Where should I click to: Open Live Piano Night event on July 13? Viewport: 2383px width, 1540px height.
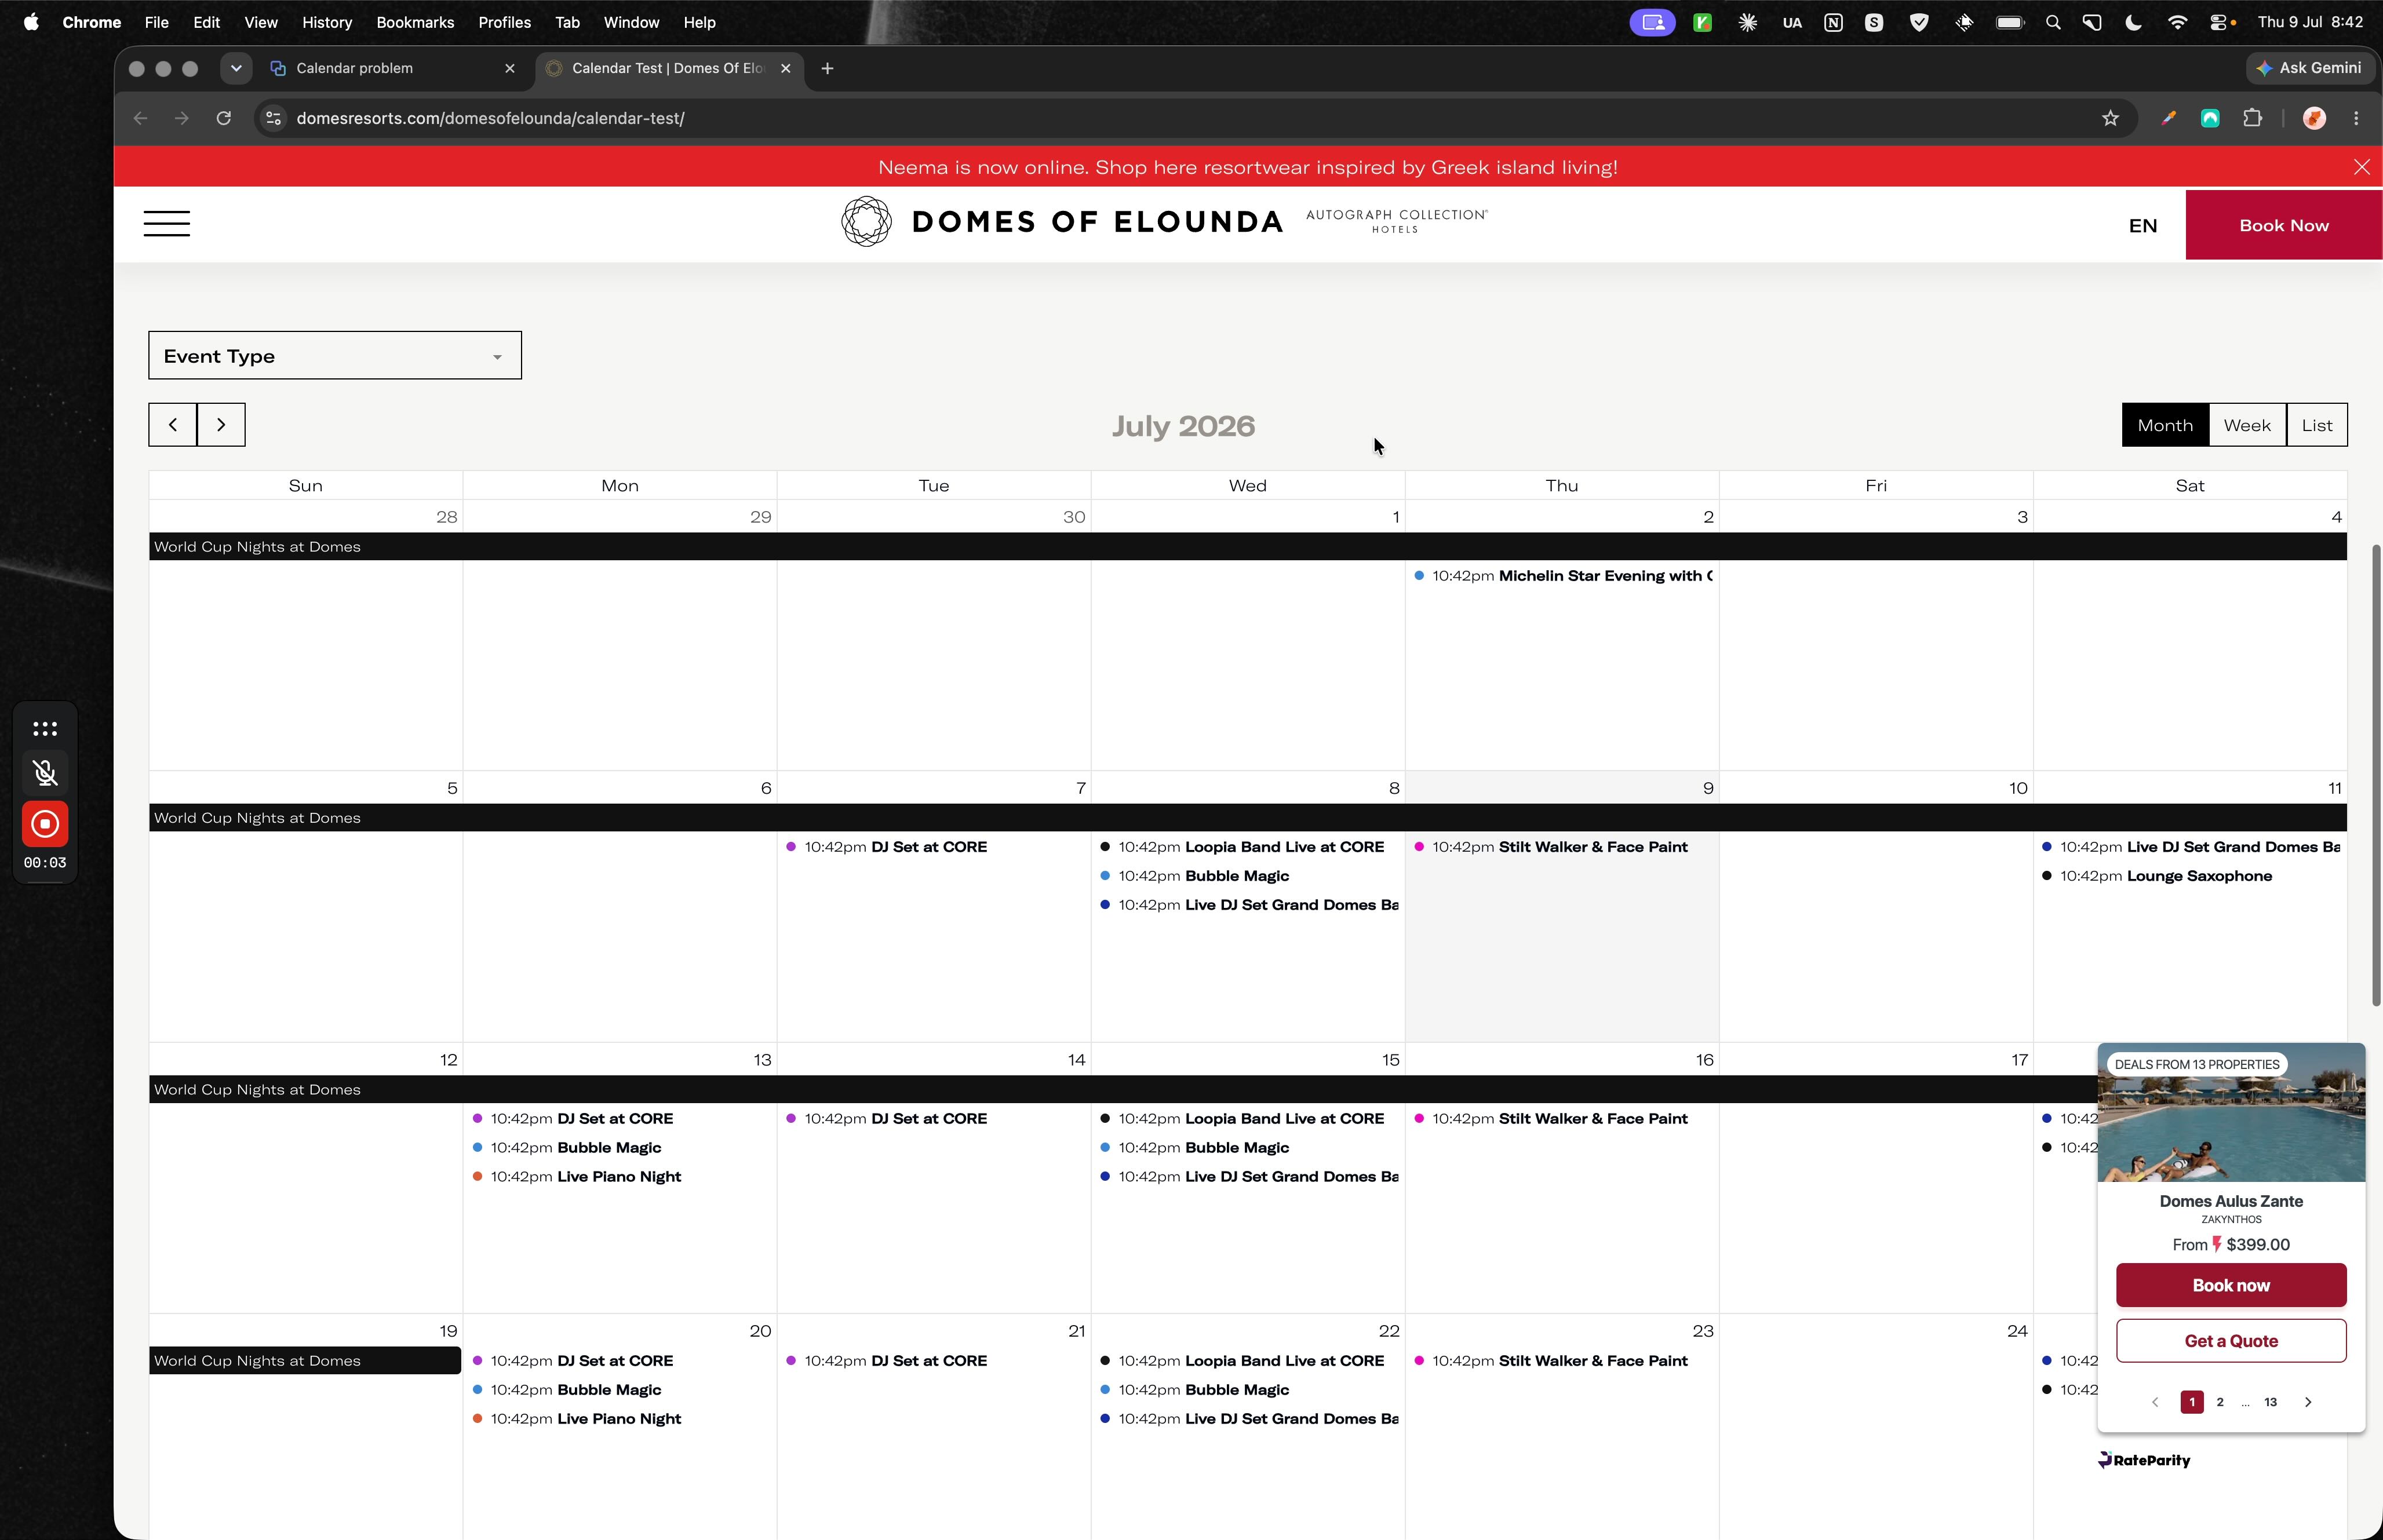click(620, 1177)
